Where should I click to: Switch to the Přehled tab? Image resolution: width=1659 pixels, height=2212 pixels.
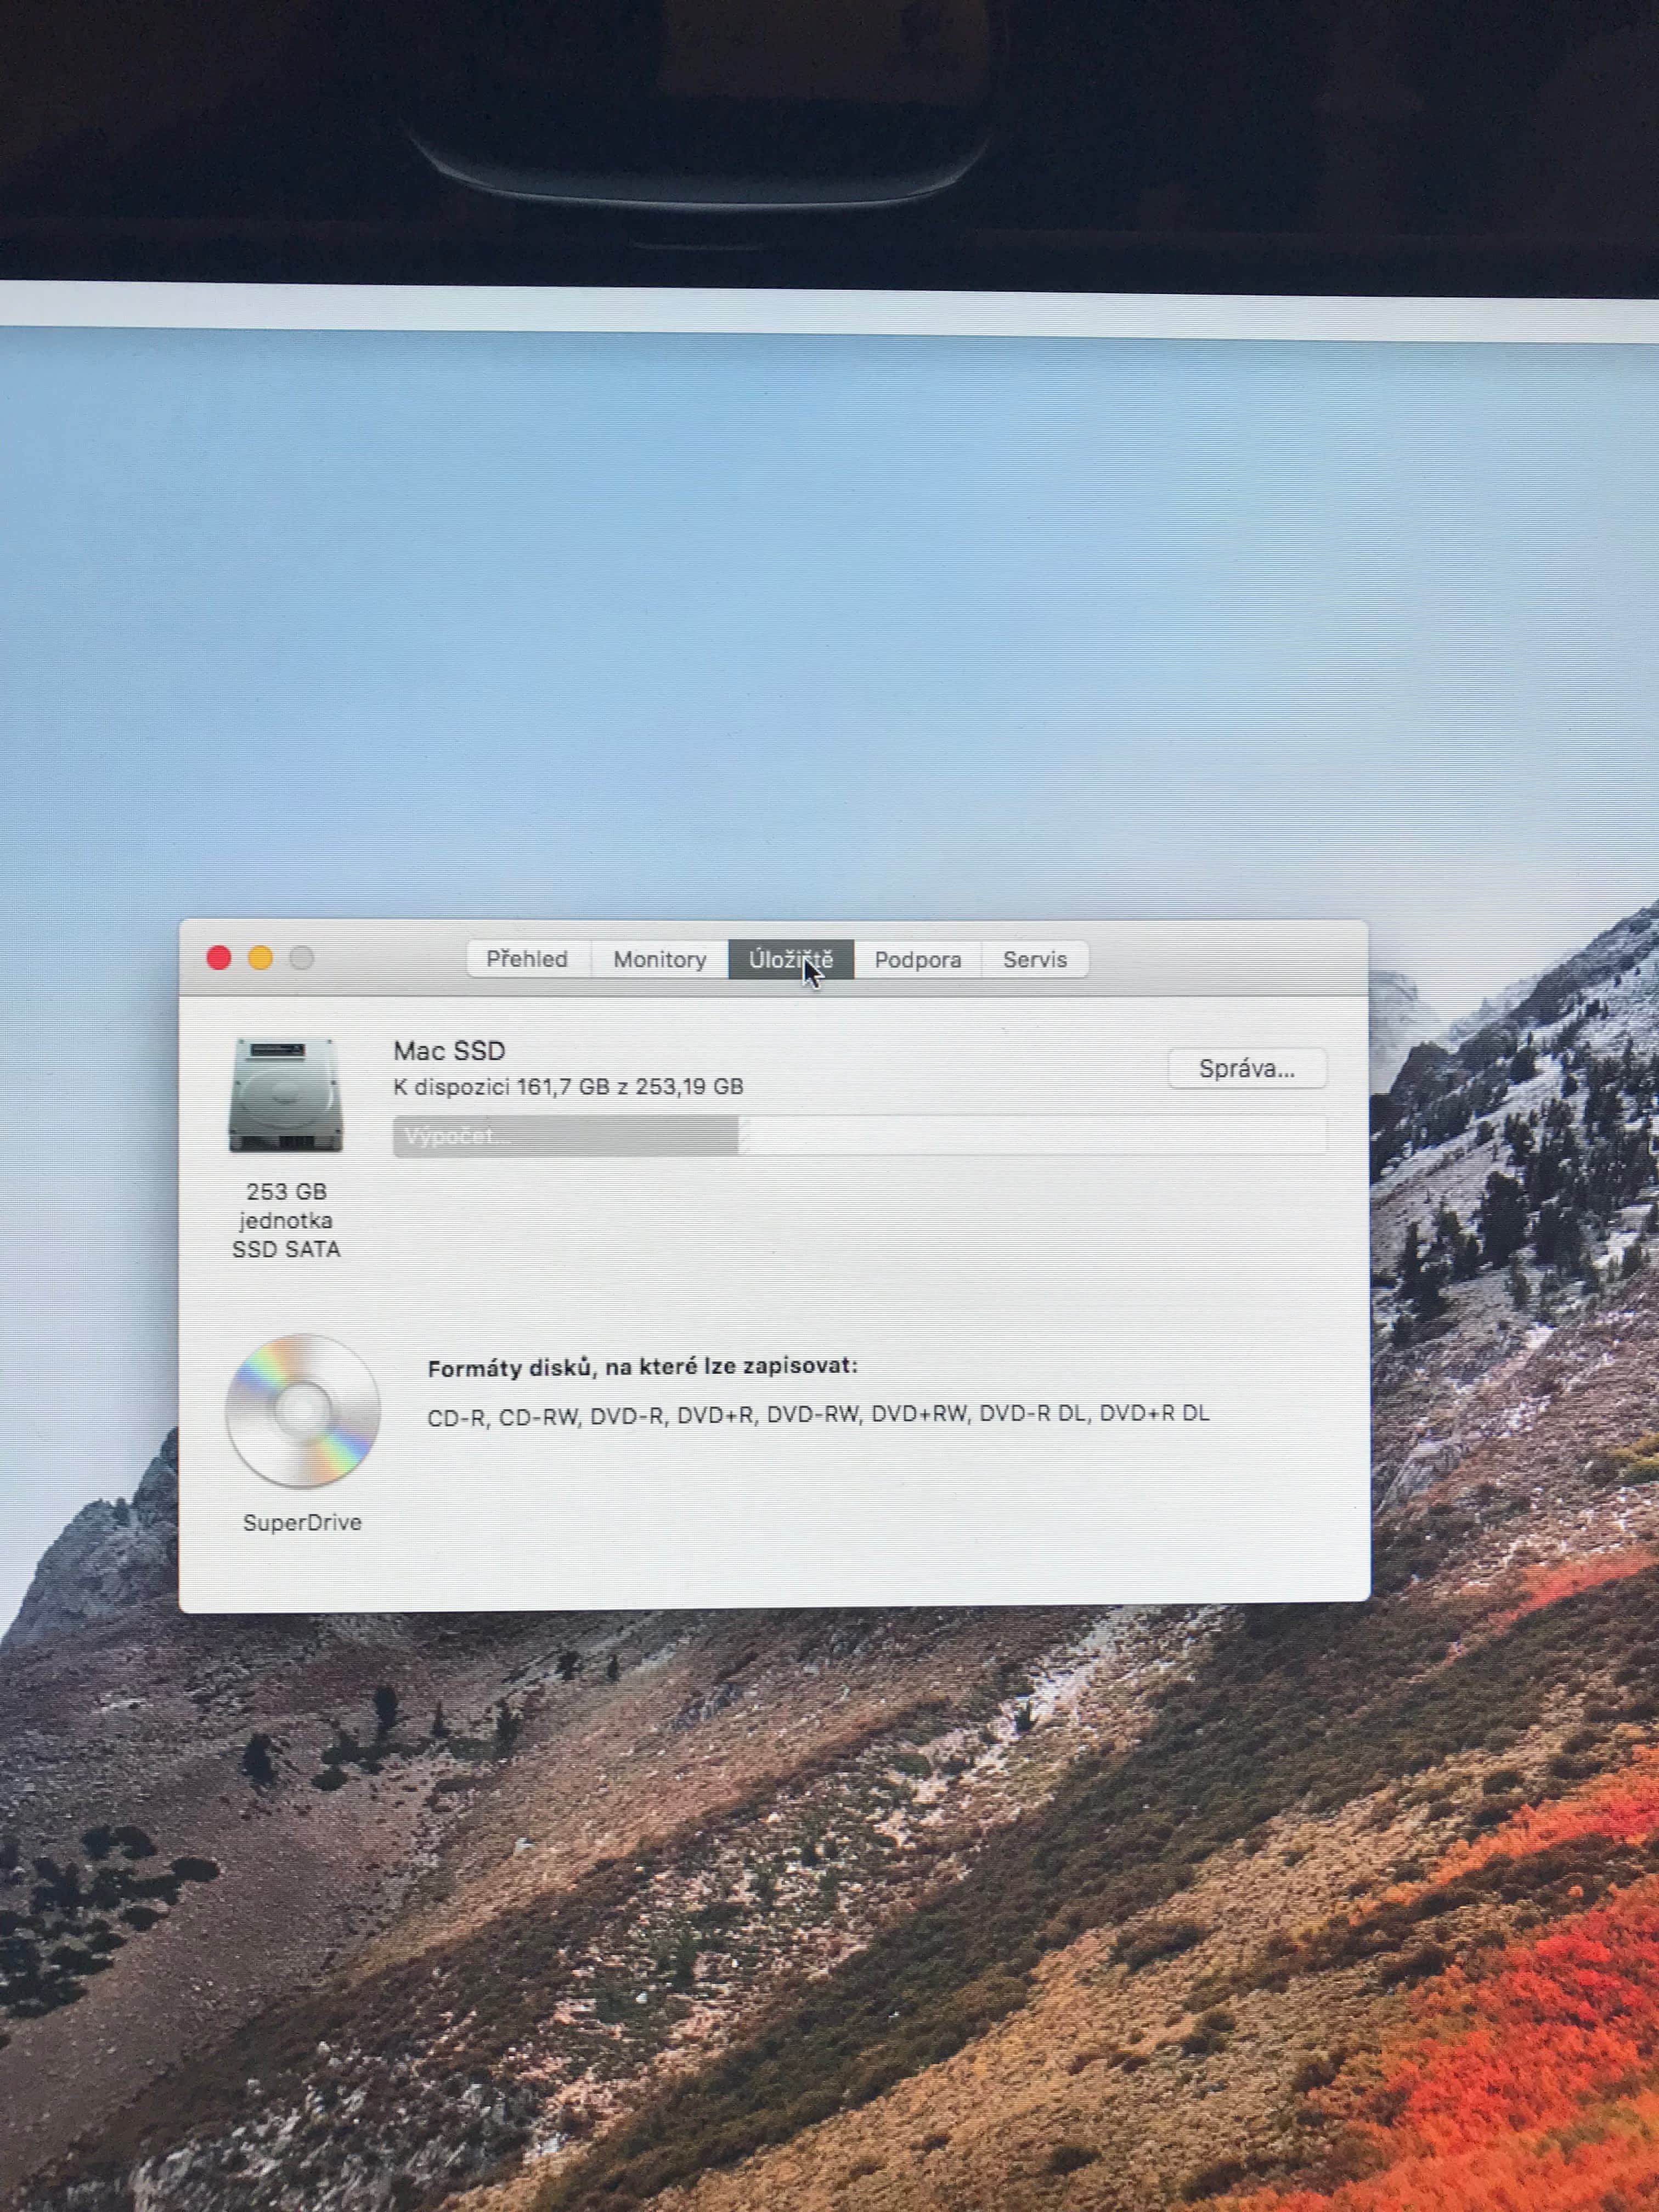(527, 959)
